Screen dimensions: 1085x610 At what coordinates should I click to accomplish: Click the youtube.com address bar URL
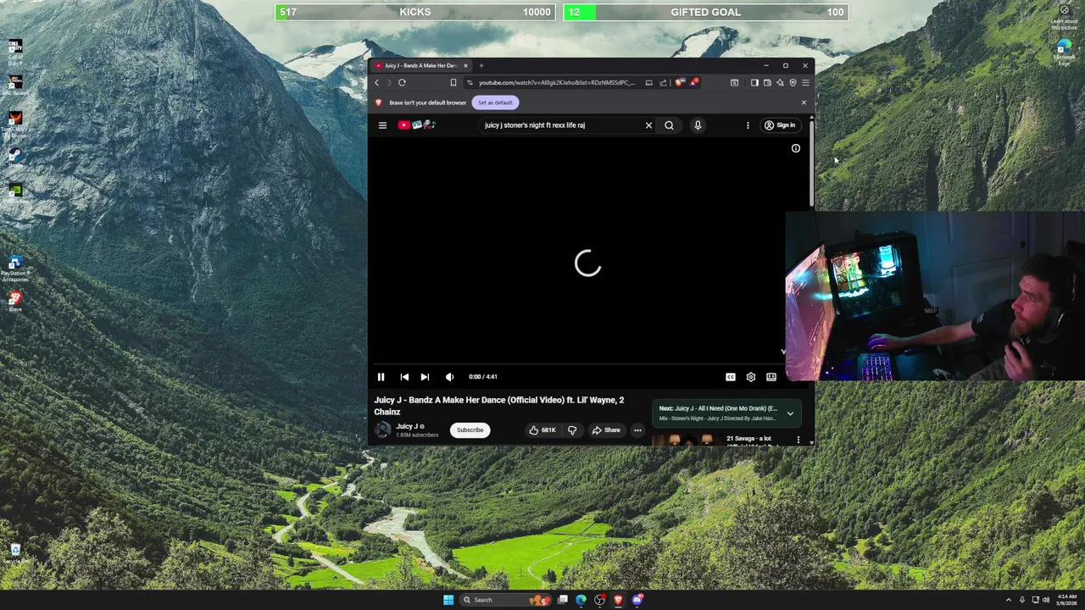pyautogui.click(x=556, y=83)
